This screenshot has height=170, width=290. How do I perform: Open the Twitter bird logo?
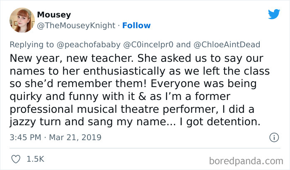274,14
